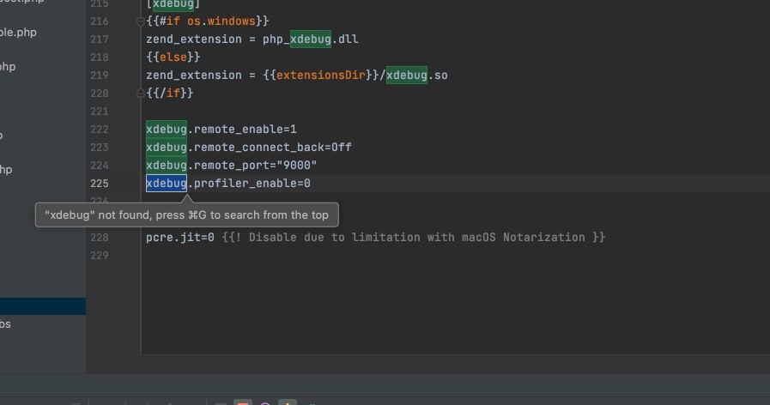Click gutter line number 228
770x405 pixels.
coord(100,237)
